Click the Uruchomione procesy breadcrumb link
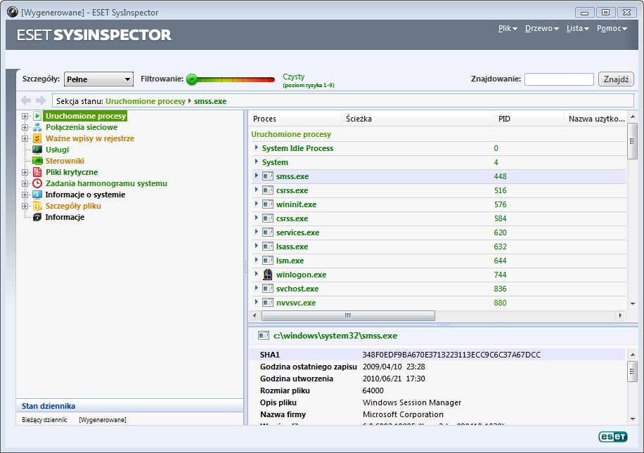644x453 pixels. pos(146,101)
